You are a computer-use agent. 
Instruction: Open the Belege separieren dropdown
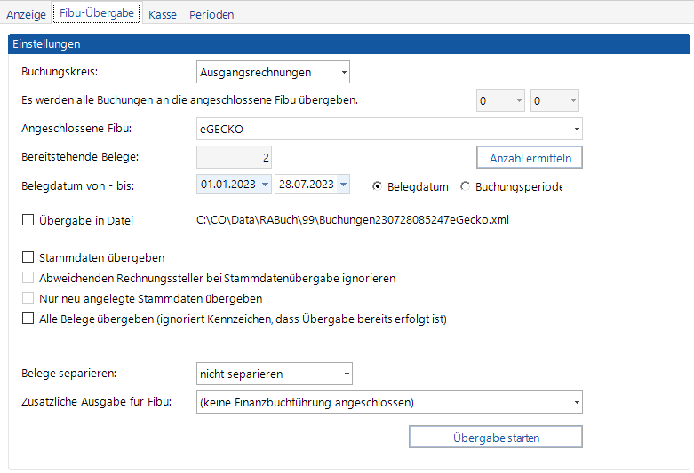tap(346, 374)
